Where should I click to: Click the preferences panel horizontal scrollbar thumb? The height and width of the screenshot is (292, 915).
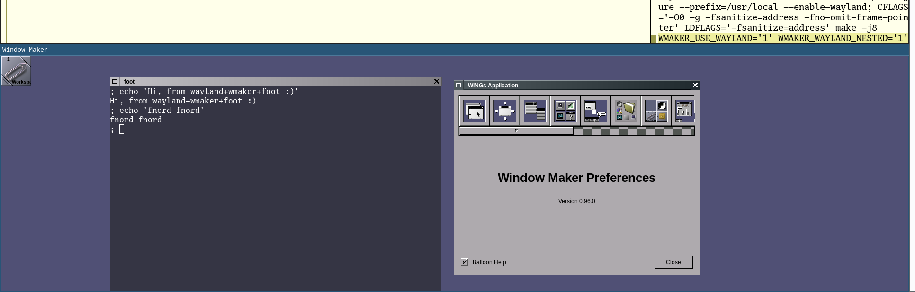[516, 131]
